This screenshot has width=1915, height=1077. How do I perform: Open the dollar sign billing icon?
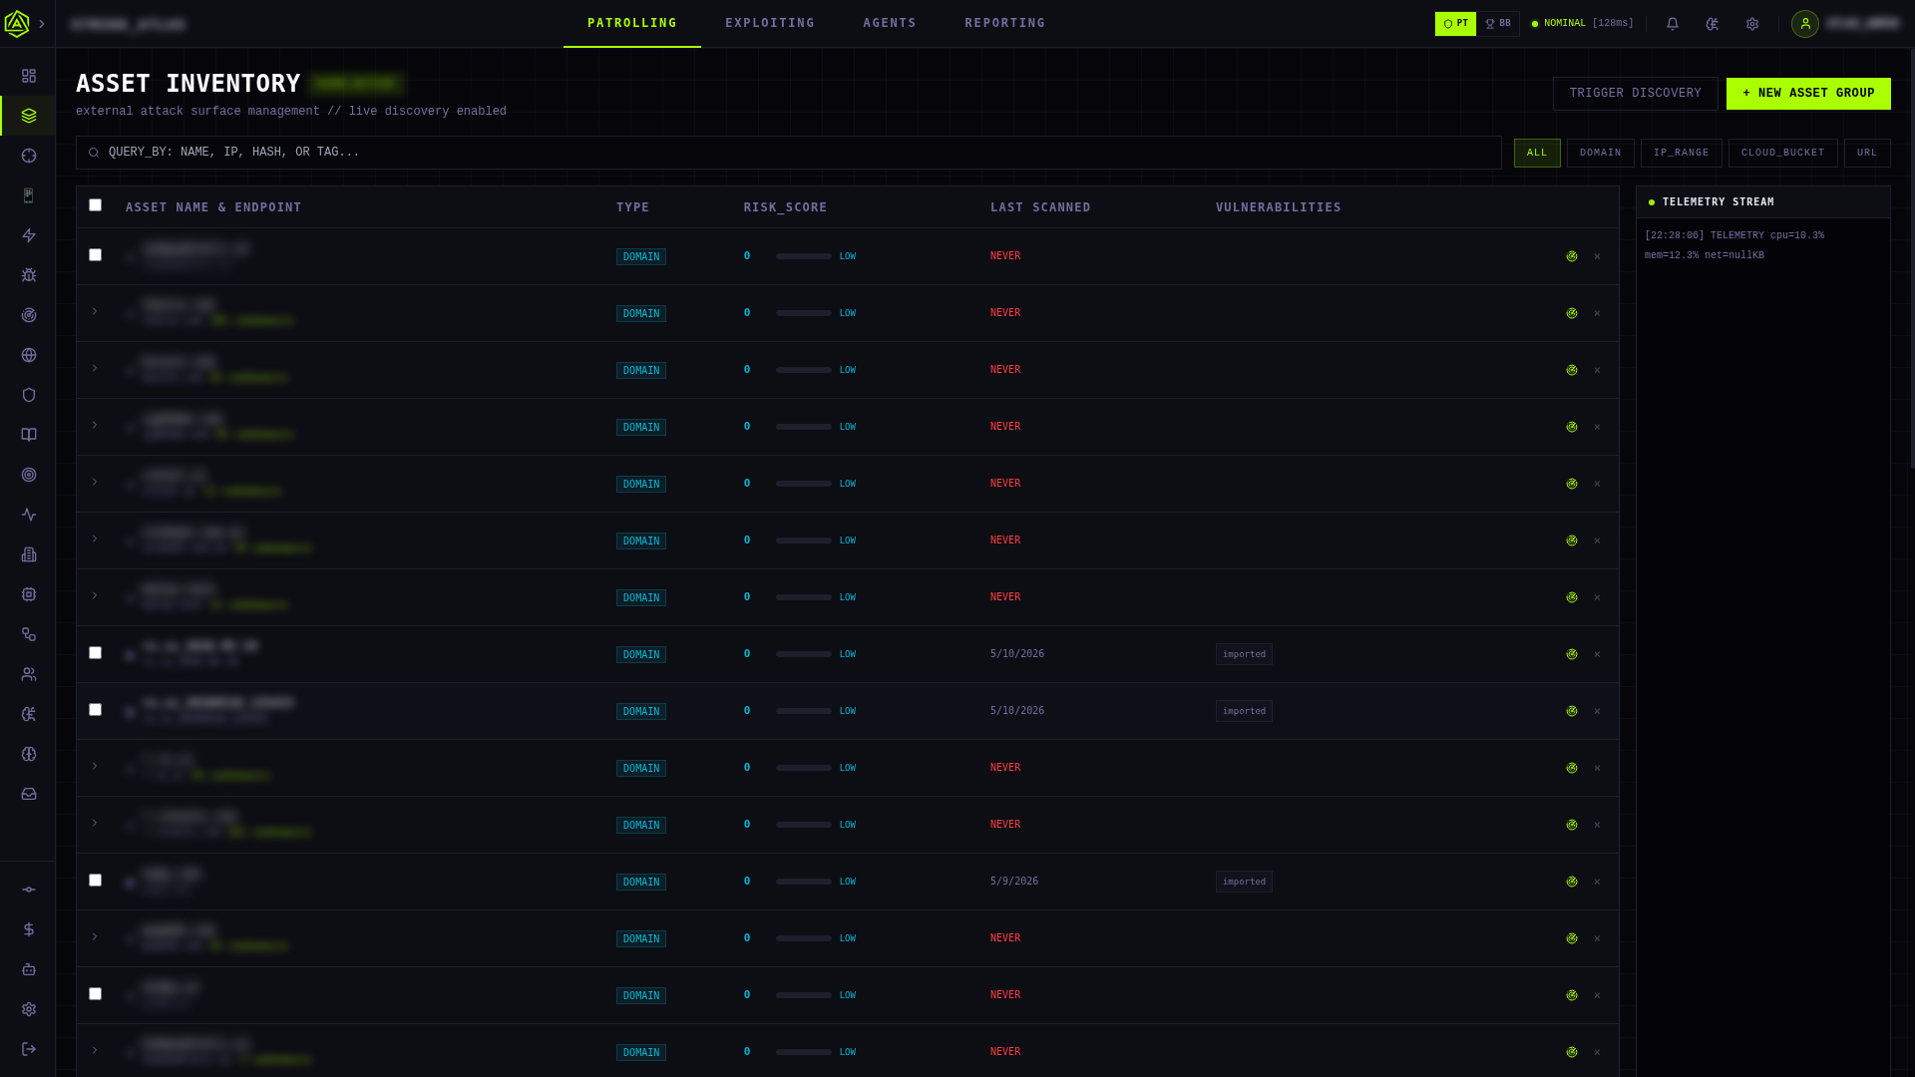point(29,929)
